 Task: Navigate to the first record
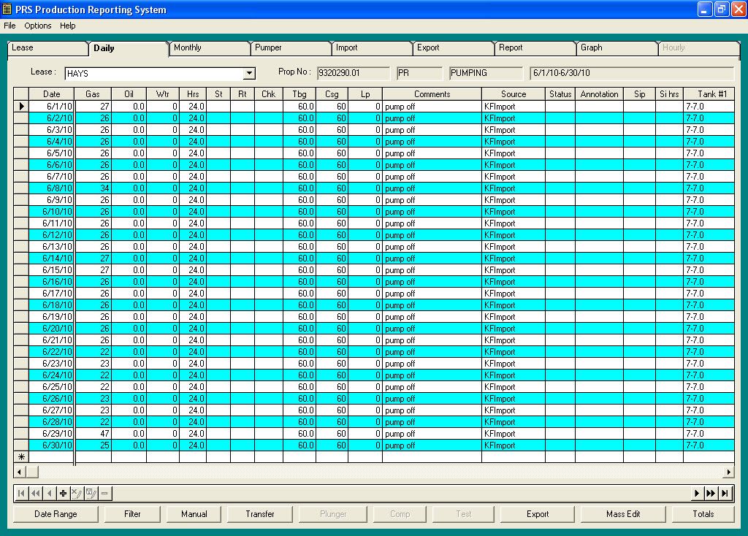tap(20, 493)
